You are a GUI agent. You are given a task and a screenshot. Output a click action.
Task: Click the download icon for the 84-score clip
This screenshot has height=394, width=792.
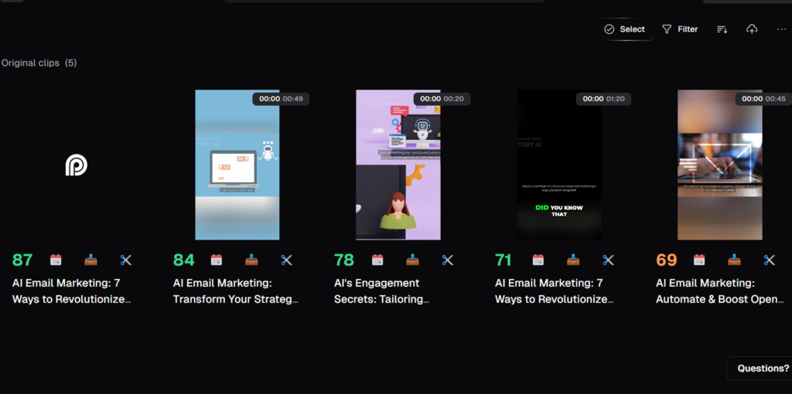[251, 260]
